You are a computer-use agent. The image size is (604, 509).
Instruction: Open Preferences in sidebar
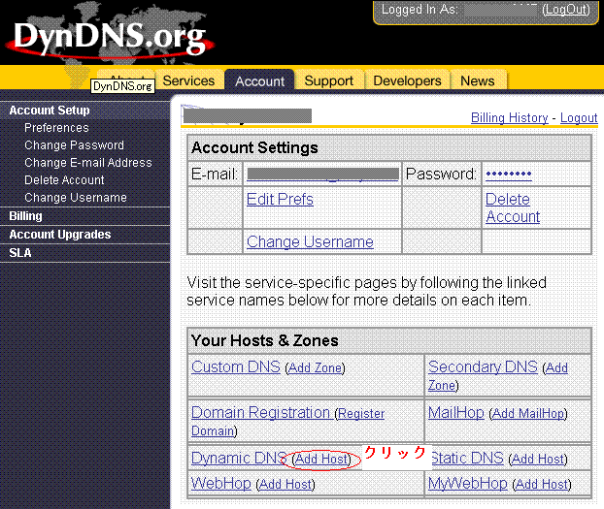(56, 128)
